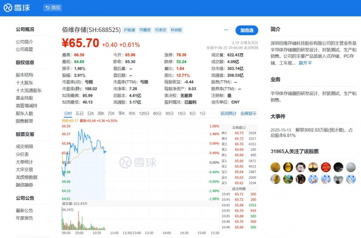Select the 分时 chart tab
361x238 pixels.
point(68,113)
